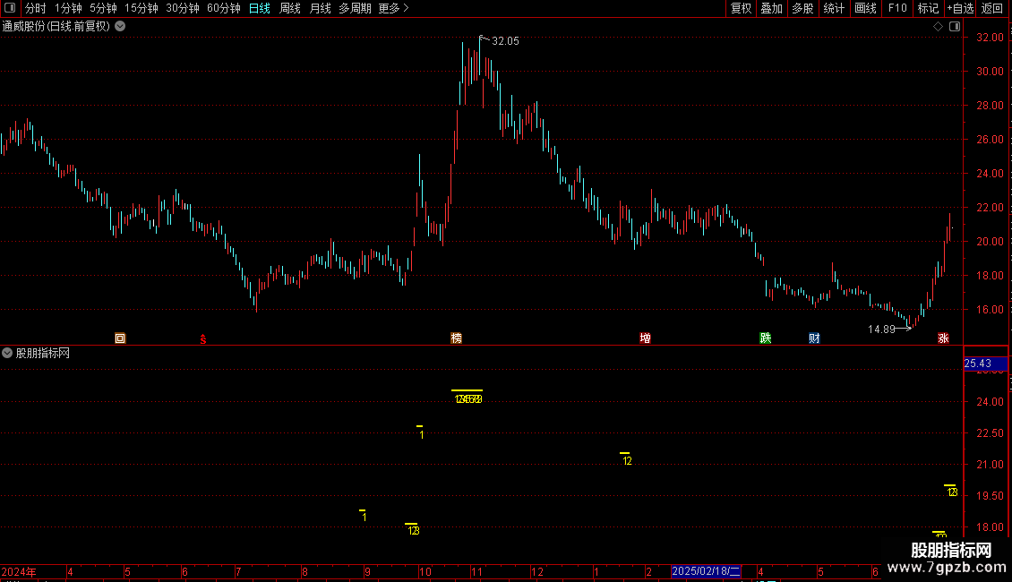Select the 1分钟 period

point(68,8)
